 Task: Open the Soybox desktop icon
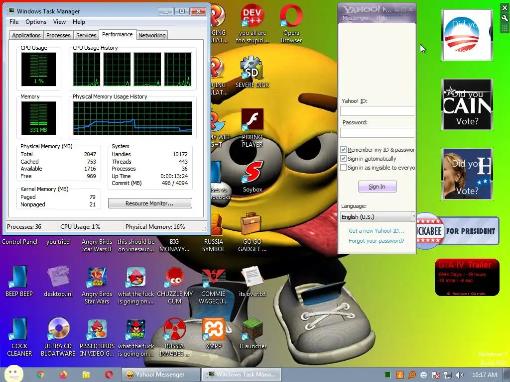pos(252,173)
